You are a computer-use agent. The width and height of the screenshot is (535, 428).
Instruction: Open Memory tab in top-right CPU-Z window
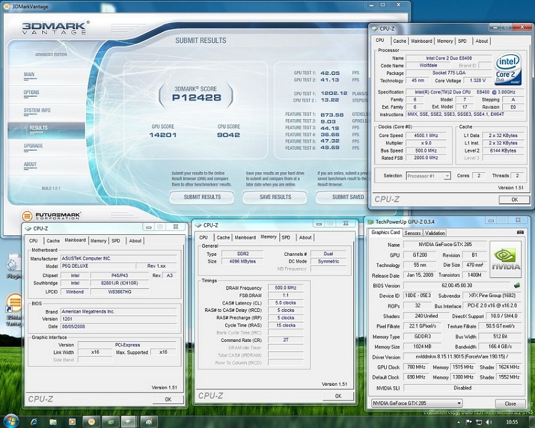click(445, 41)
